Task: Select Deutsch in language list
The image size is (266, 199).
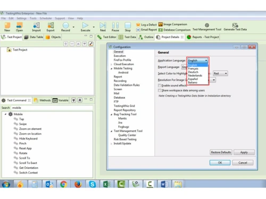Action: (x=197, y=72)
